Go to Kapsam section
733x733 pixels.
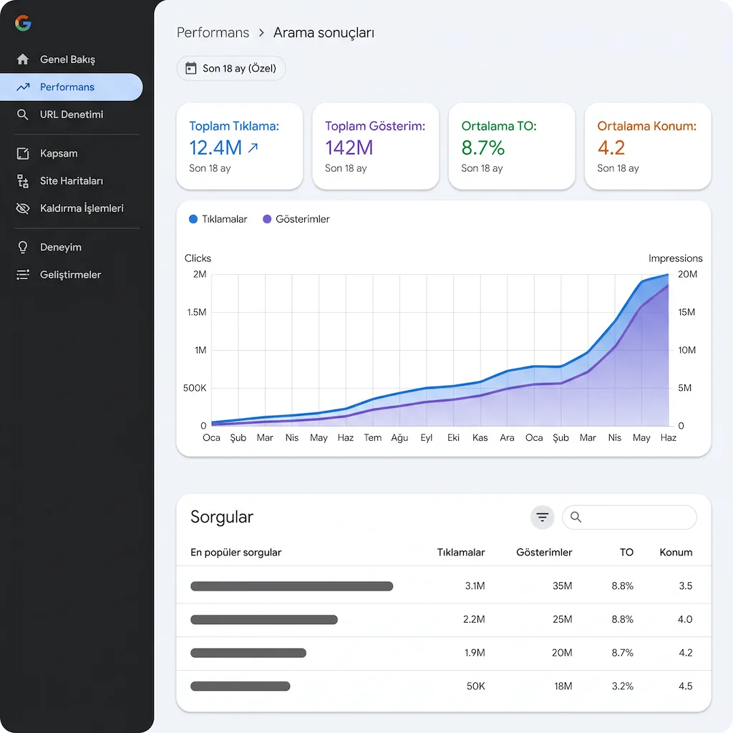click(x=72, y=153)
